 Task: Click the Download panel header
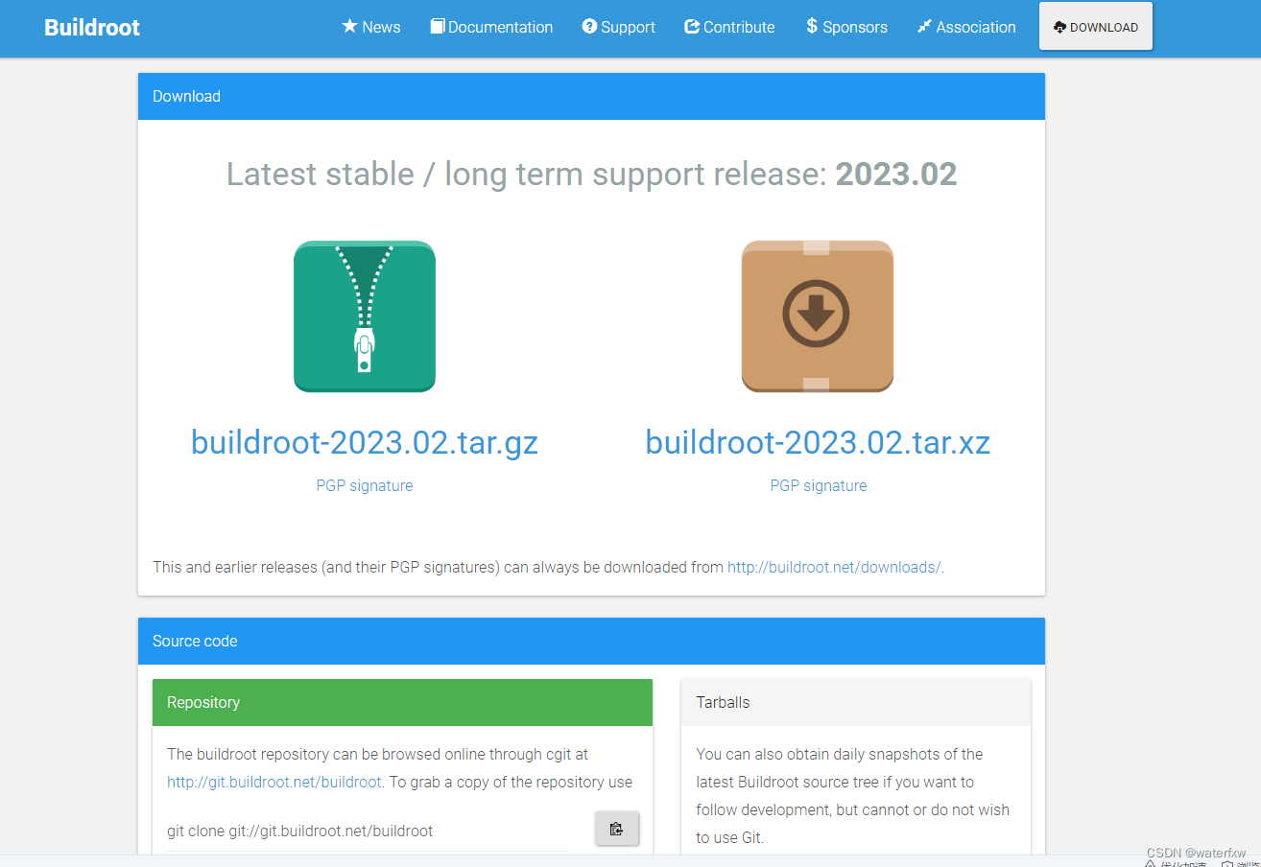coord(591,96)
